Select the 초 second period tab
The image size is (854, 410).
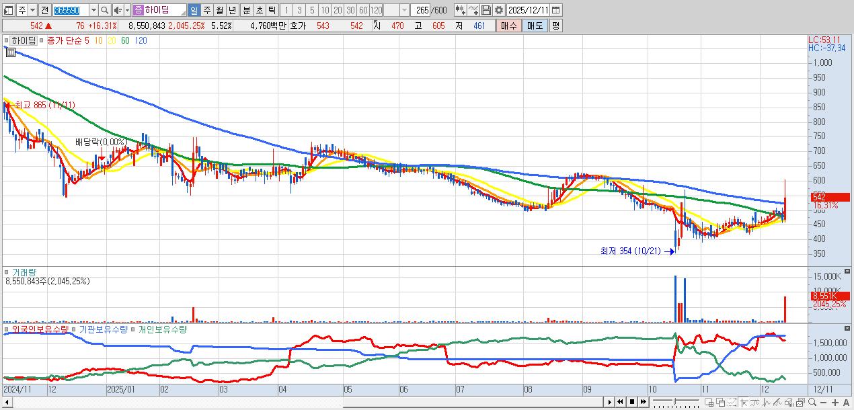pyautogui.click(x=259, y=10)
